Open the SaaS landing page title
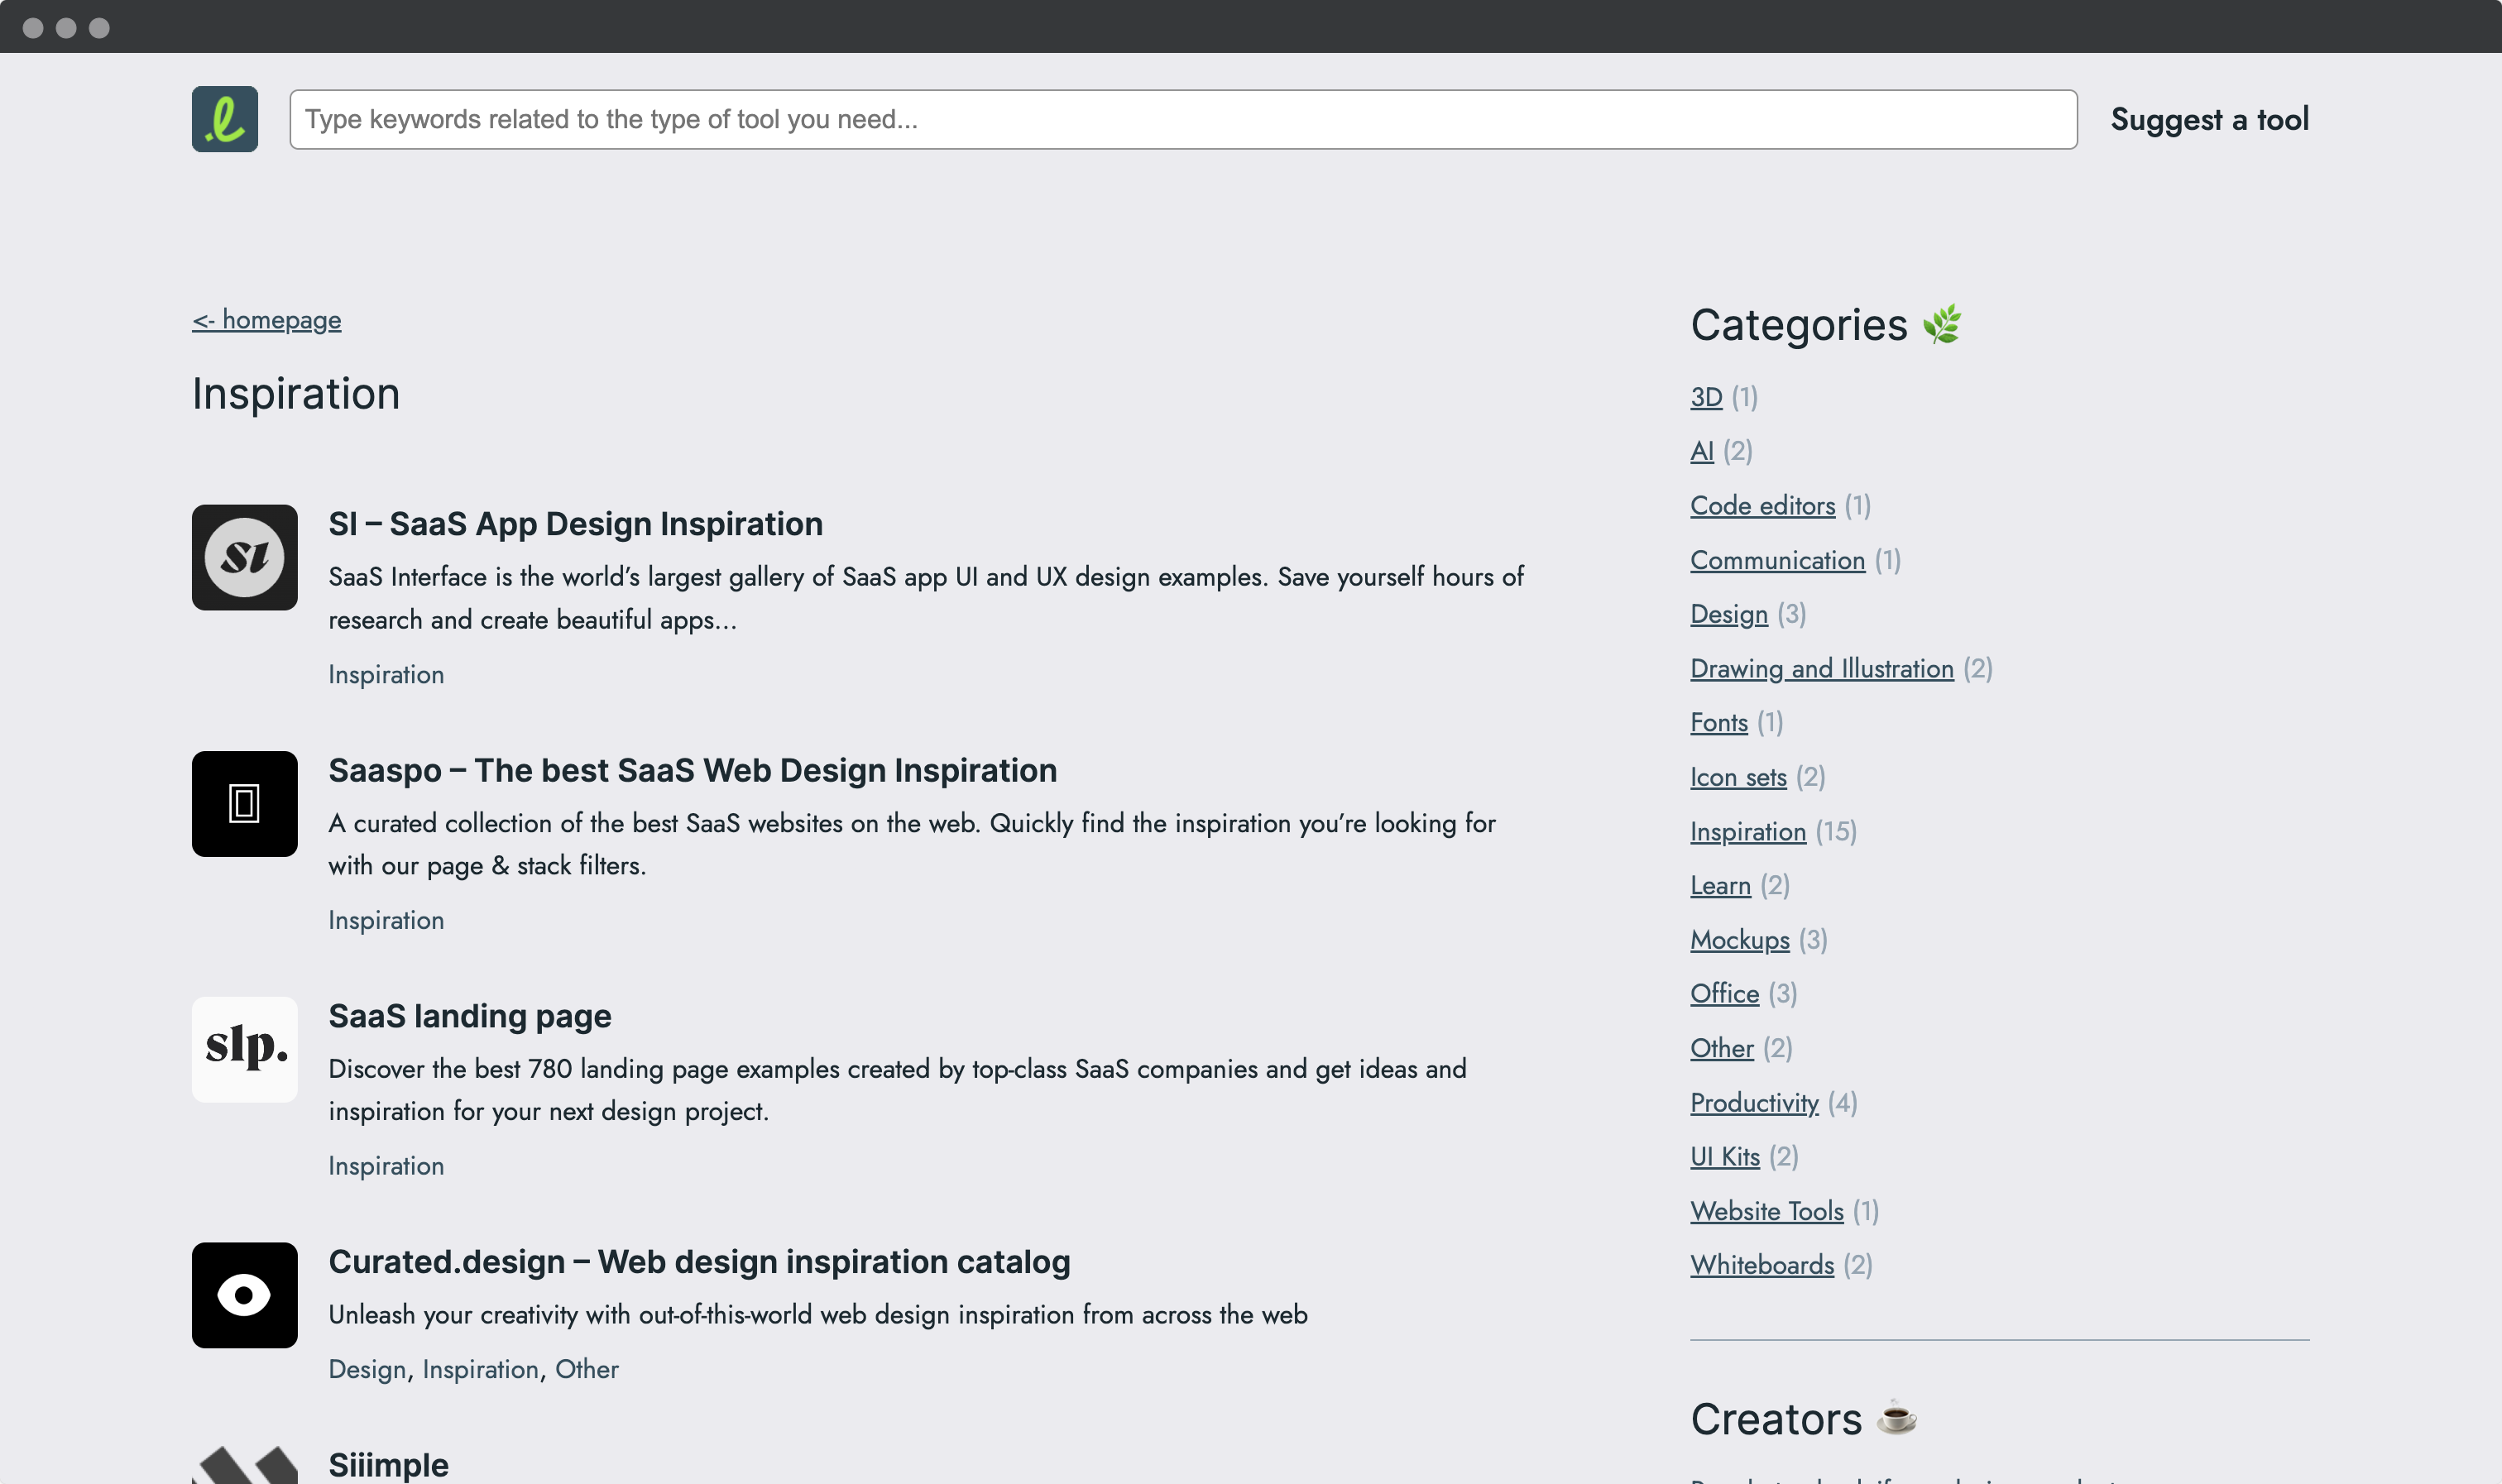 coord(469,1016)
